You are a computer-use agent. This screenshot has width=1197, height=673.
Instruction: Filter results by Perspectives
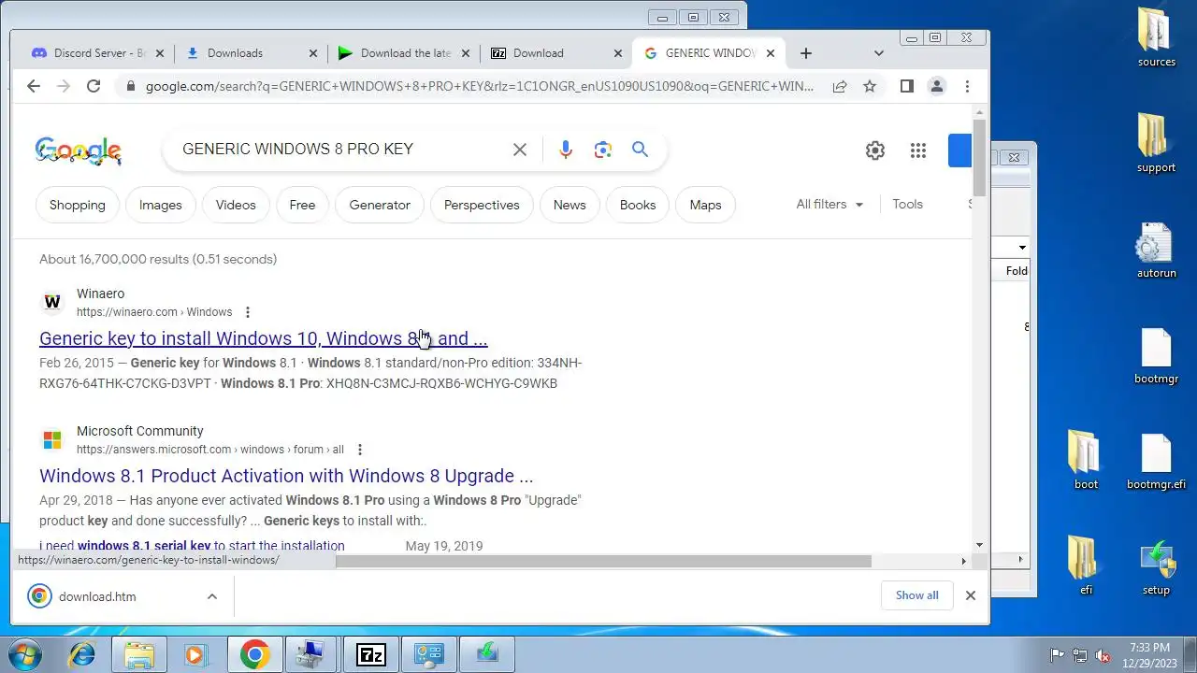[x=482, y=205]
